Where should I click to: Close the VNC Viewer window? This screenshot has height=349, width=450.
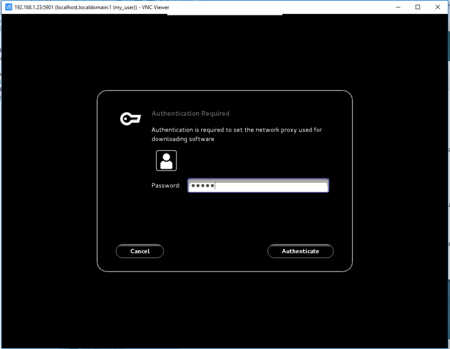[x=438, y=7]
